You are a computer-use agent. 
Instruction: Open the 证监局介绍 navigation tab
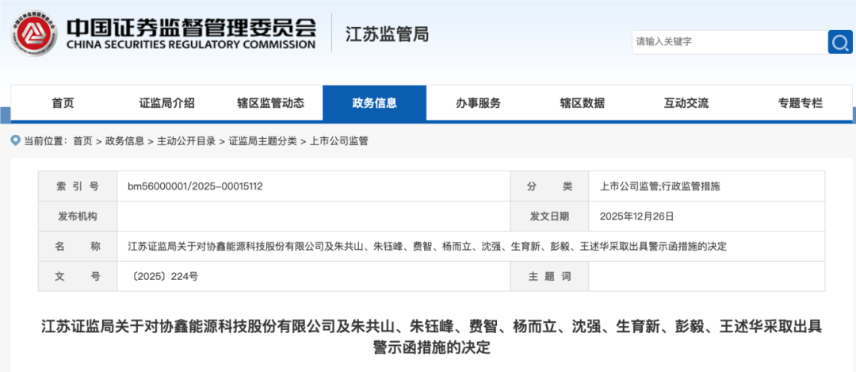point(166,102)
